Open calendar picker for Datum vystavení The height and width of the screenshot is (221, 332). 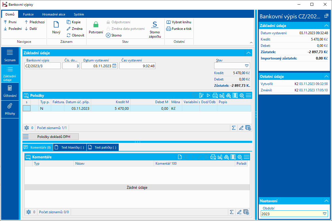click(114, 66)
